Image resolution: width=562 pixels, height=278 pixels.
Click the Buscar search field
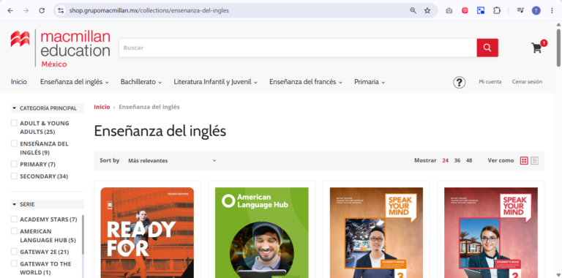[x=298, y=48]
